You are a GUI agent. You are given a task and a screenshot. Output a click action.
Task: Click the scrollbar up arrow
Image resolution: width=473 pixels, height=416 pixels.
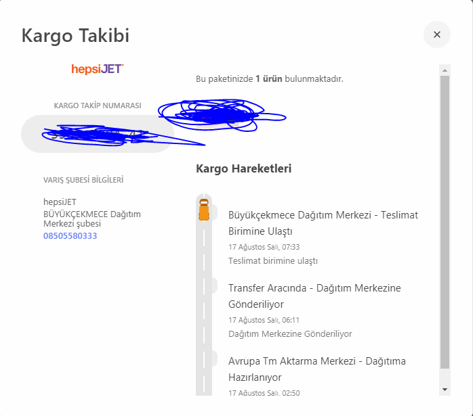(445, 70)
